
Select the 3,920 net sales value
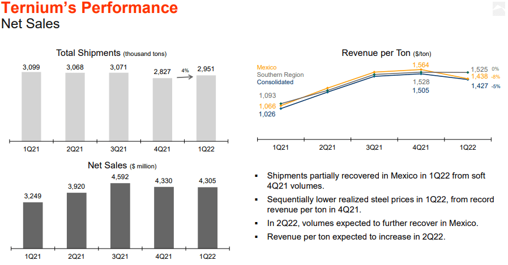(76, 186)
